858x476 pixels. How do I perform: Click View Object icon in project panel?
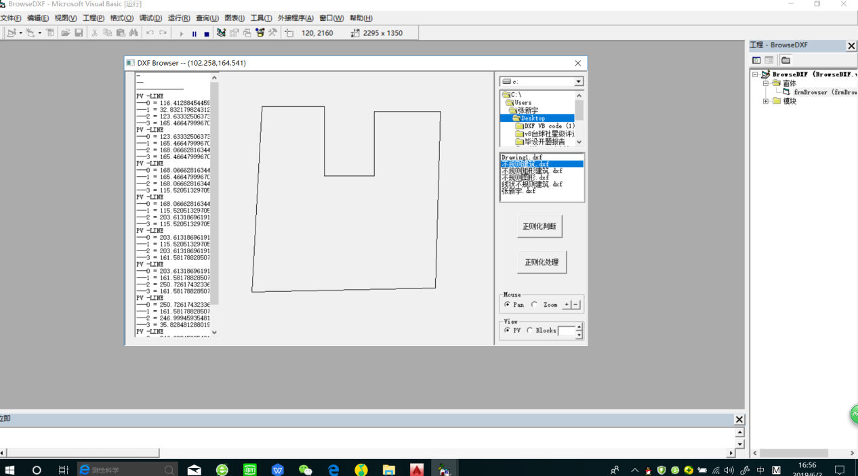click(769, 60)
